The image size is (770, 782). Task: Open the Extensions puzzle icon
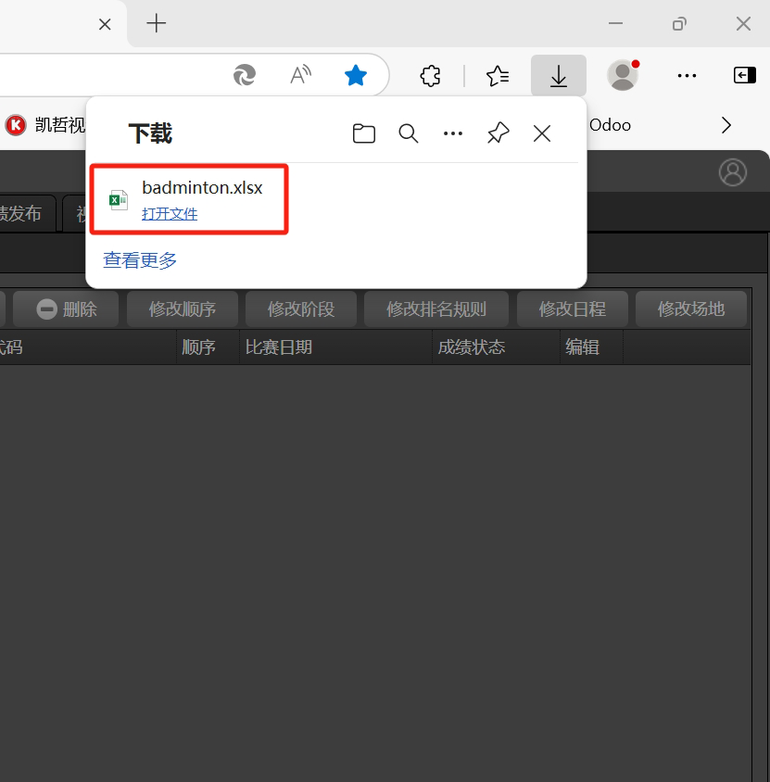[430, 76]
